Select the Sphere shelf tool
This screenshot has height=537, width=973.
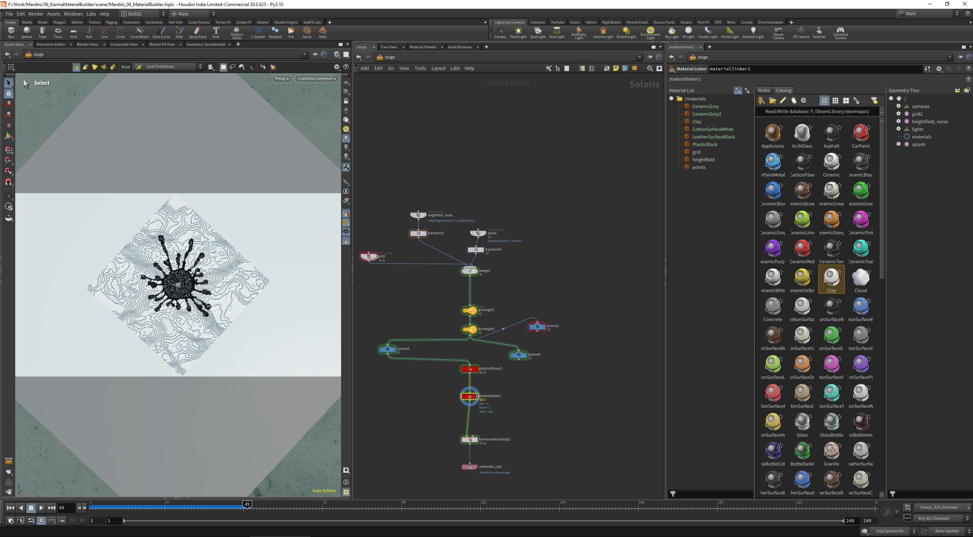(x=27, y=32)
